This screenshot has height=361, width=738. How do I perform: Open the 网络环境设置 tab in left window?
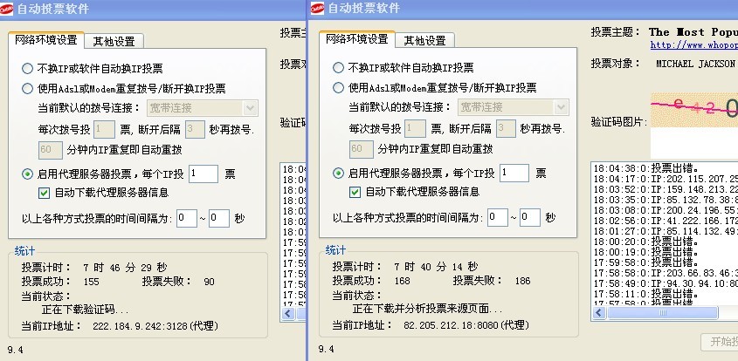tap(46, 40)
